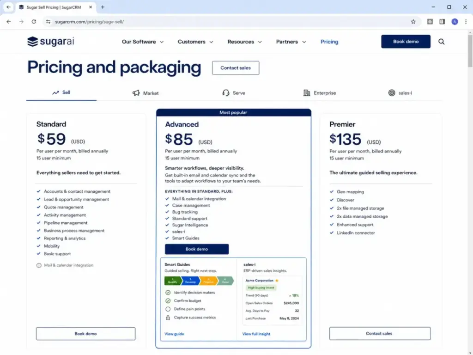Click the $245,000 Open Sales Orders value
Image resolution: width=473 pixels, height=355 pixels.
pyautogui.click(x=291, y=303)
